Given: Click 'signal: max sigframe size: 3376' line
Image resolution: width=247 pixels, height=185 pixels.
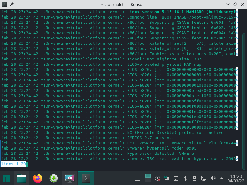Looking at the screenshot, I should pyautogui.click(x=103, y=59).
